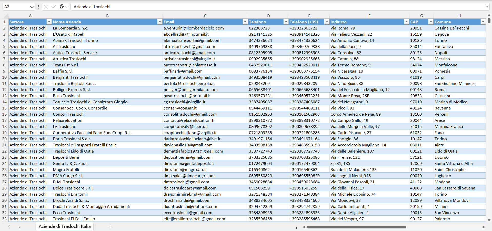The height and width of the screenshot is (231, 492).
Task: Select CAP cell 48124
Action: pyautogui.click(x=421, y=108)
